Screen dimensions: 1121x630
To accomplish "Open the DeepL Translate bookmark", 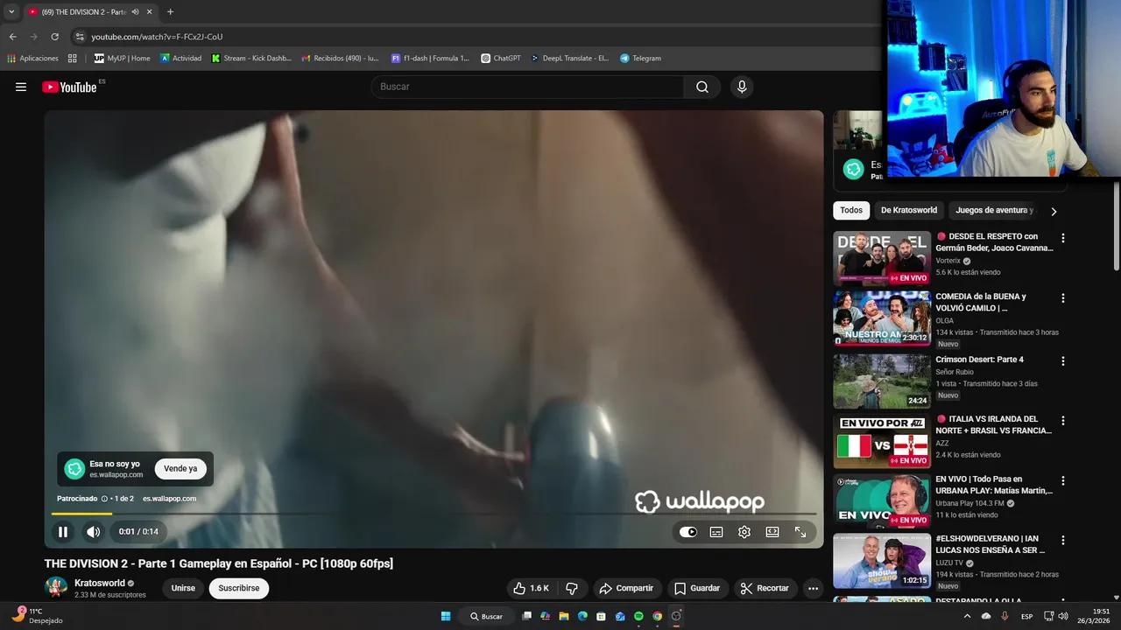I will [570, 59].
